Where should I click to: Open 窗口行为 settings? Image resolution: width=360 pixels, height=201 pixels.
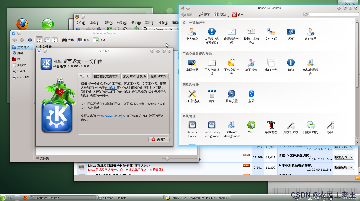(x=271, y=65)
